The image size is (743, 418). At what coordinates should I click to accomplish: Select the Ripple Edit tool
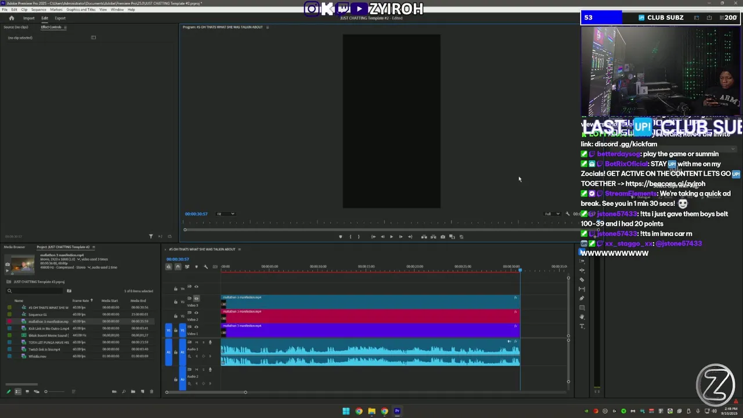tap(582, 270)
